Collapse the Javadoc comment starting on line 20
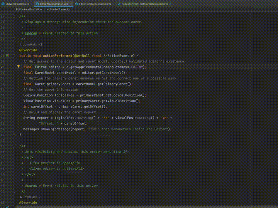The height and width of the screenshot is (208, 278). [14, 17]
